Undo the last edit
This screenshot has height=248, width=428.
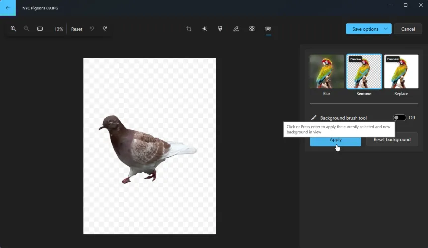[92, 29]
